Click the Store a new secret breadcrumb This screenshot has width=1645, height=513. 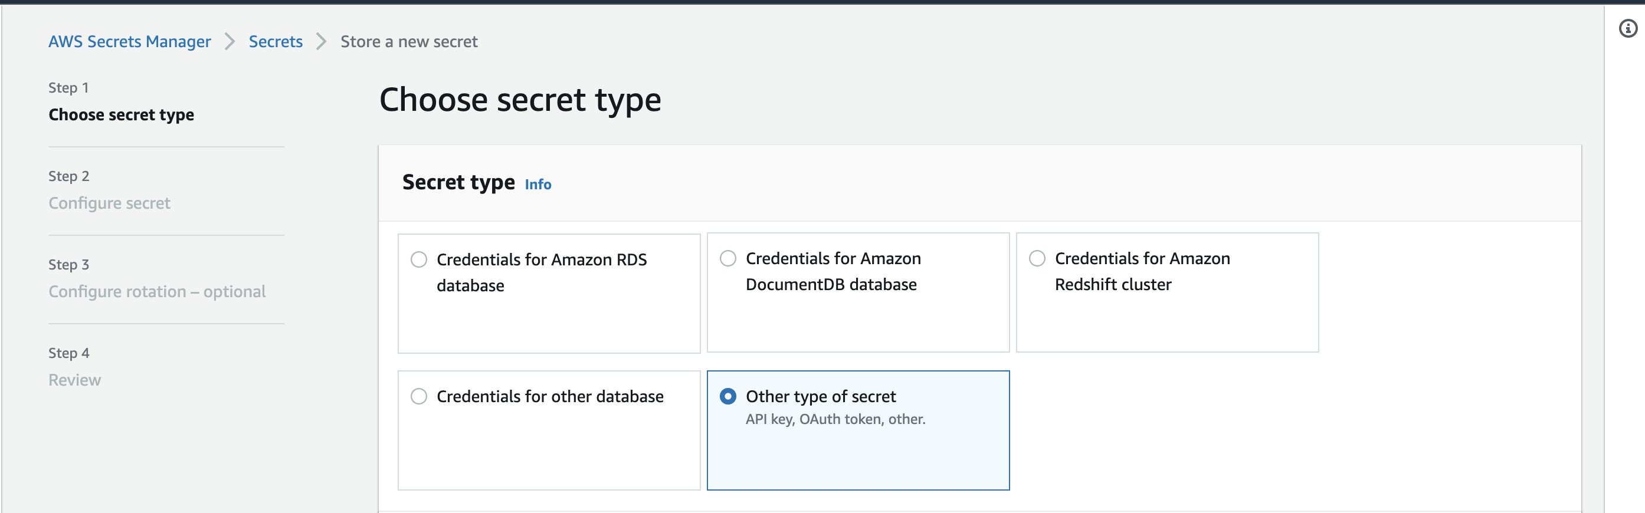click(x=409, y=41)
